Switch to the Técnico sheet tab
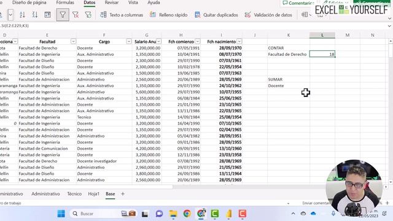This screenshot has width=393, height=221. [74, 194]
